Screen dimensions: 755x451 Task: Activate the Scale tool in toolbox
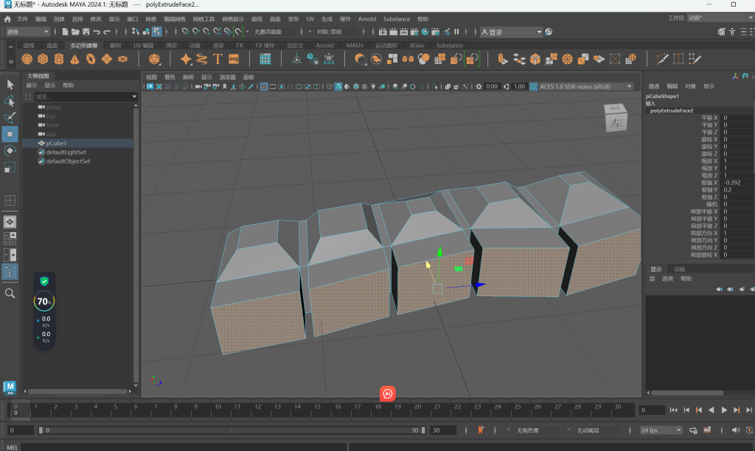(x=10, y=167)
